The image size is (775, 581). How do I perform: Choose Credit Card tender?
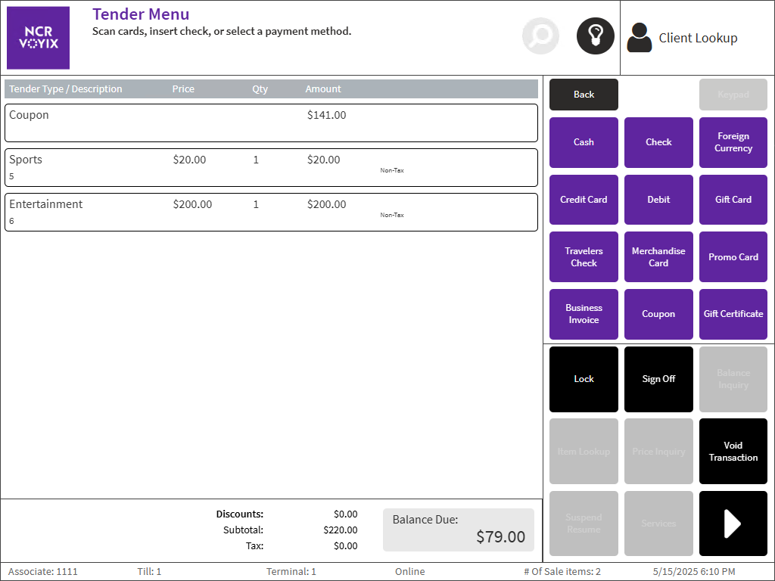point(584,200)
